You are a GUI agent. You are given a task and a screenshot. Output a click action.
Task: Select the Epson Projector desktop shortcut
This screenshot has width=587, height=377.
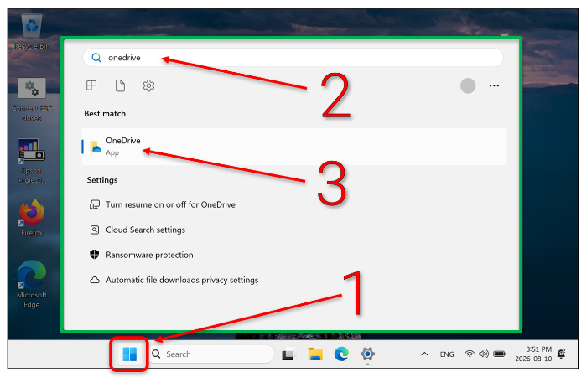(x=32, y=161)
